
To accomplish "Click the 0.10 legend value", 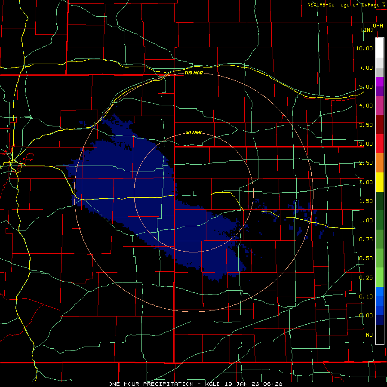I will (x=366, y=297).
